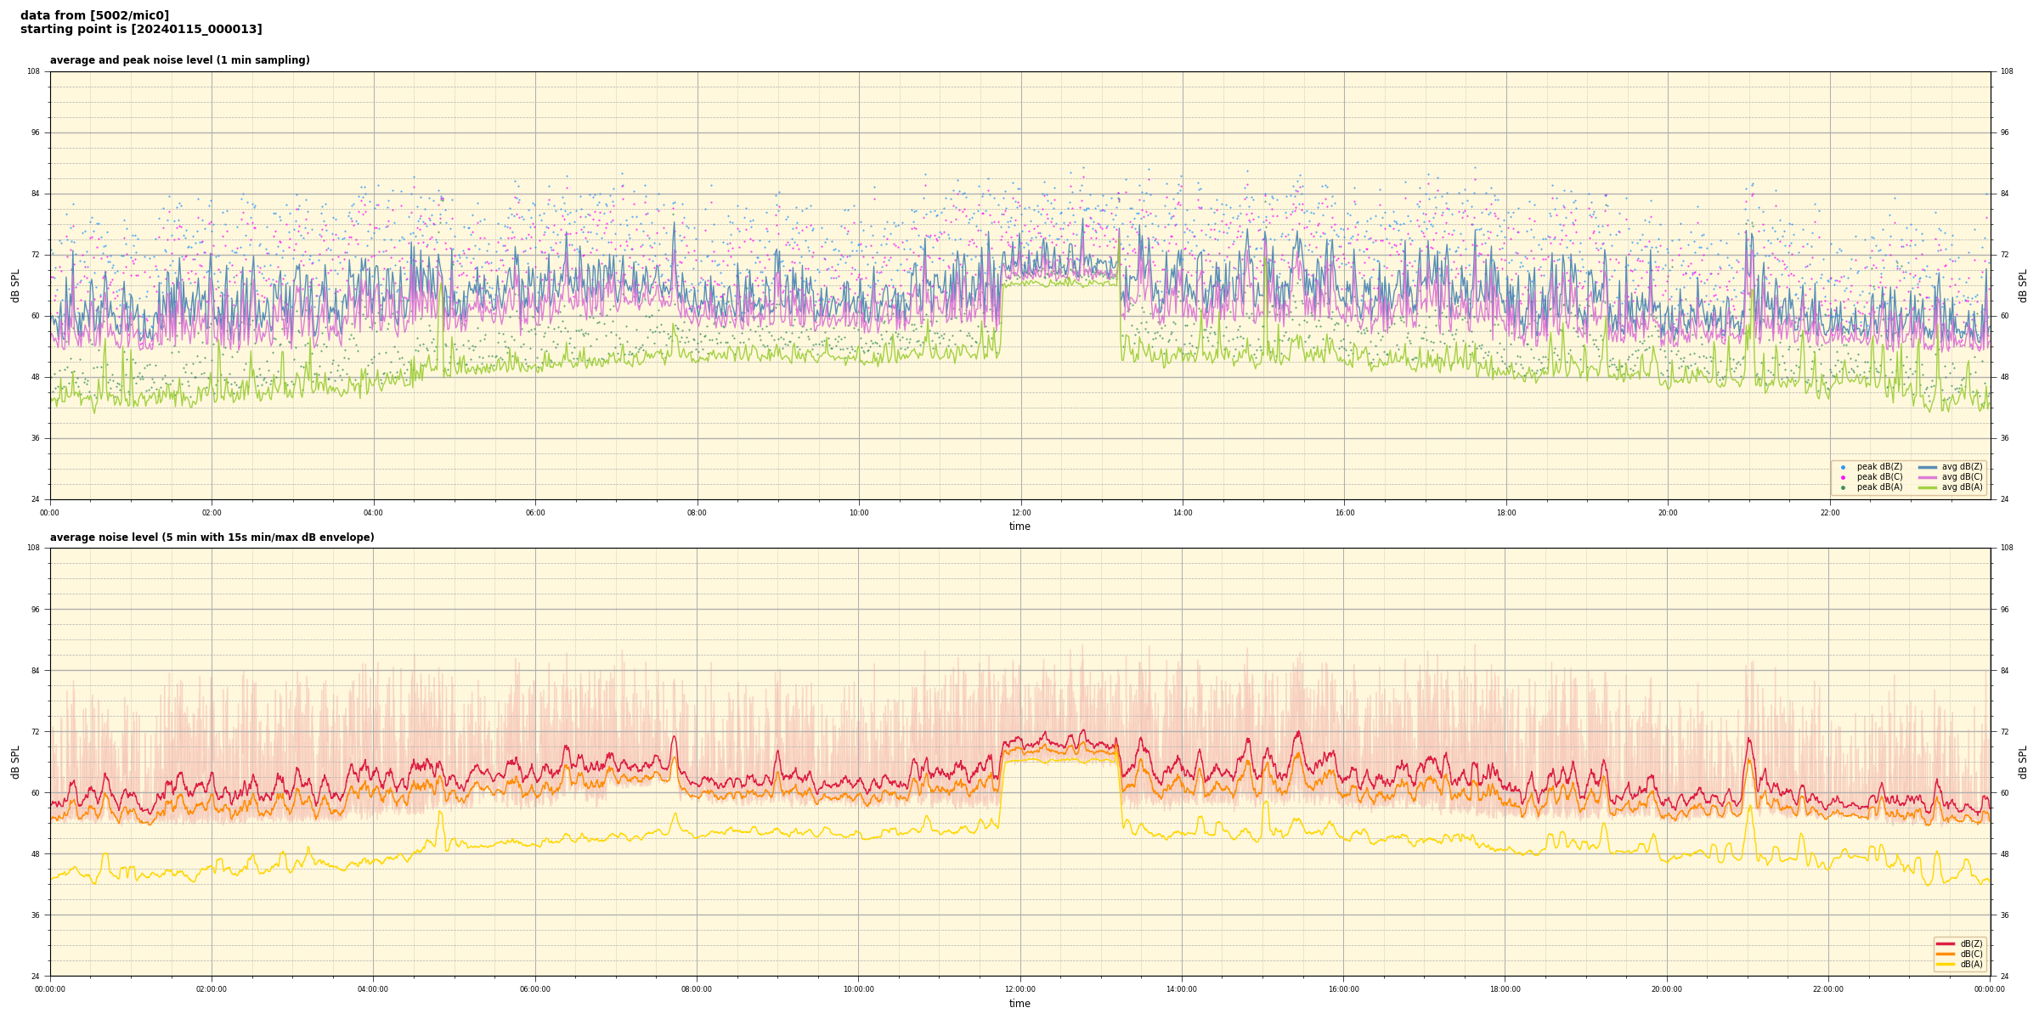Click the peak dB(C) legend marker
The width and height of the screenshot is (2039, 1019).
tap(1843, 477)
